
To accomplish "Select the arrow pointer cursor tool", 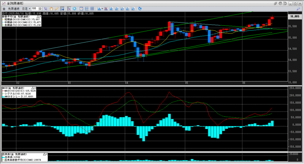I will [x=46, y=9].
